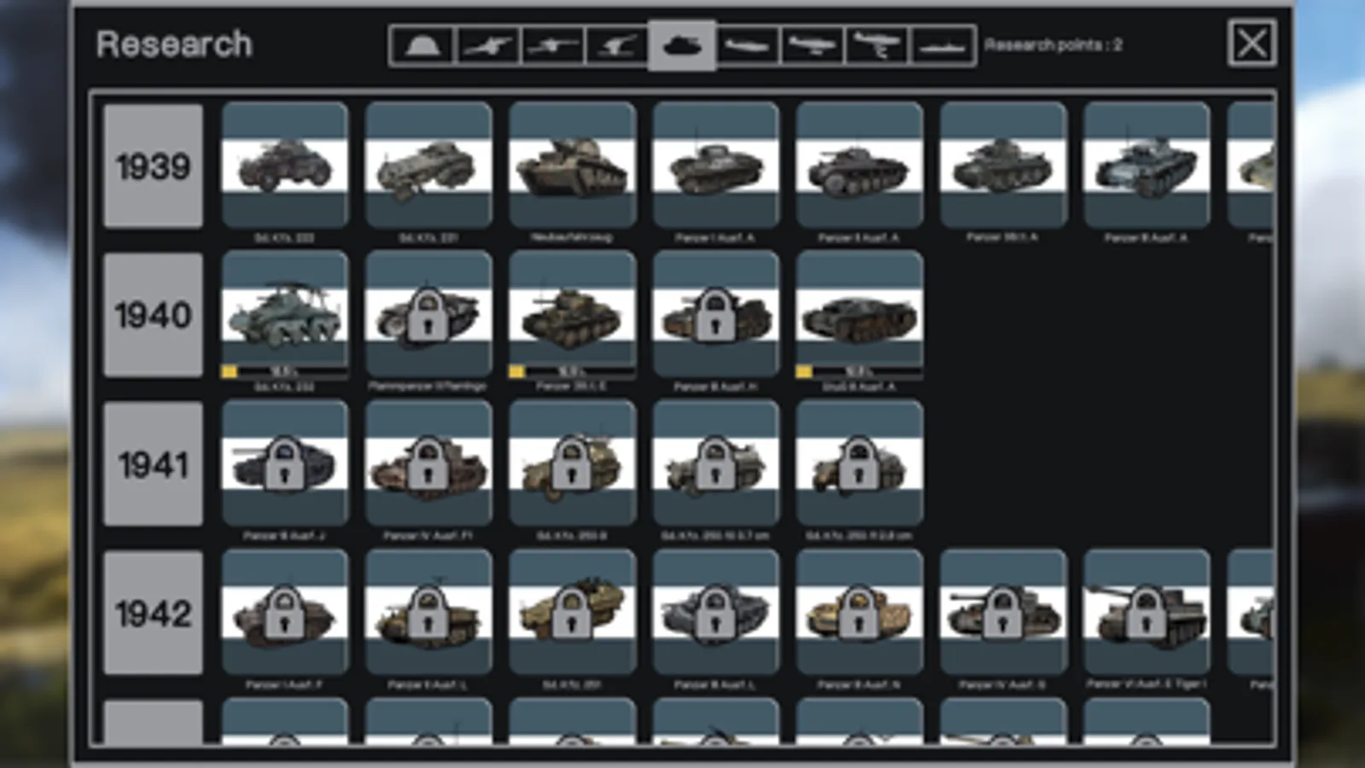Close the Research window
This screenshot has width=1365, height=768.
pyautogui.click(x=1251, y=43)
